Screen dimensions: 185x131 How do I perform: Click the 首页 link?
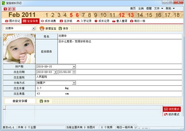[133, 8]
